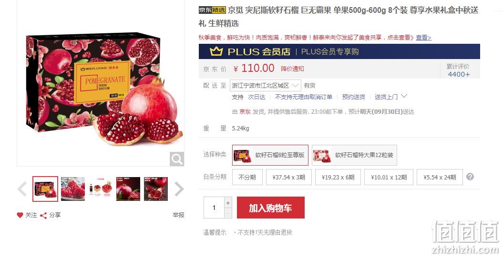Screen dimensions: 503x258
Task: Open the 4400+ cumulative reviews count
Action: click(x=459, y=74)
